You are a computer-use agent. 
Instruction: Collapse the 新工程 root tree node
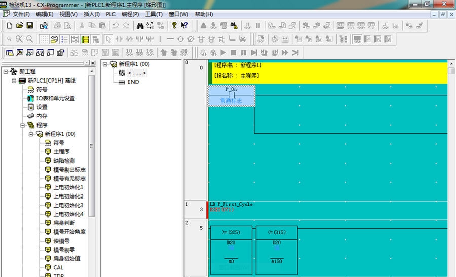tap(6, 71)
